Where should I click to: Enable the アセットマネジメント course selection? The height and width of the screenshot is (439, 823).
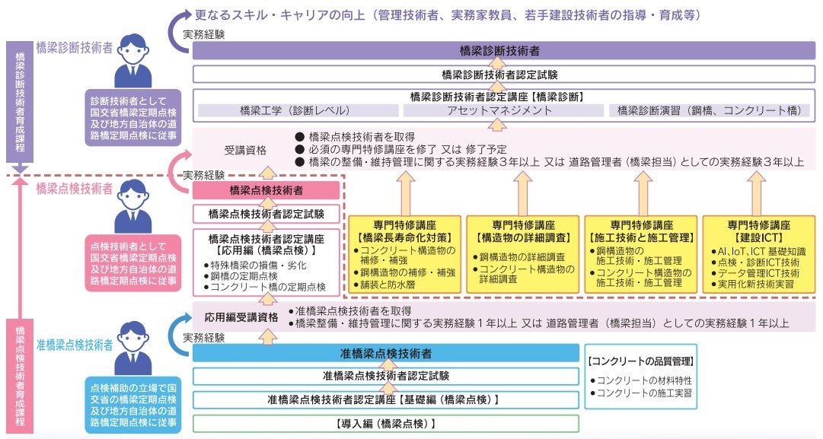pyautogui.click(x=502, y=110)
